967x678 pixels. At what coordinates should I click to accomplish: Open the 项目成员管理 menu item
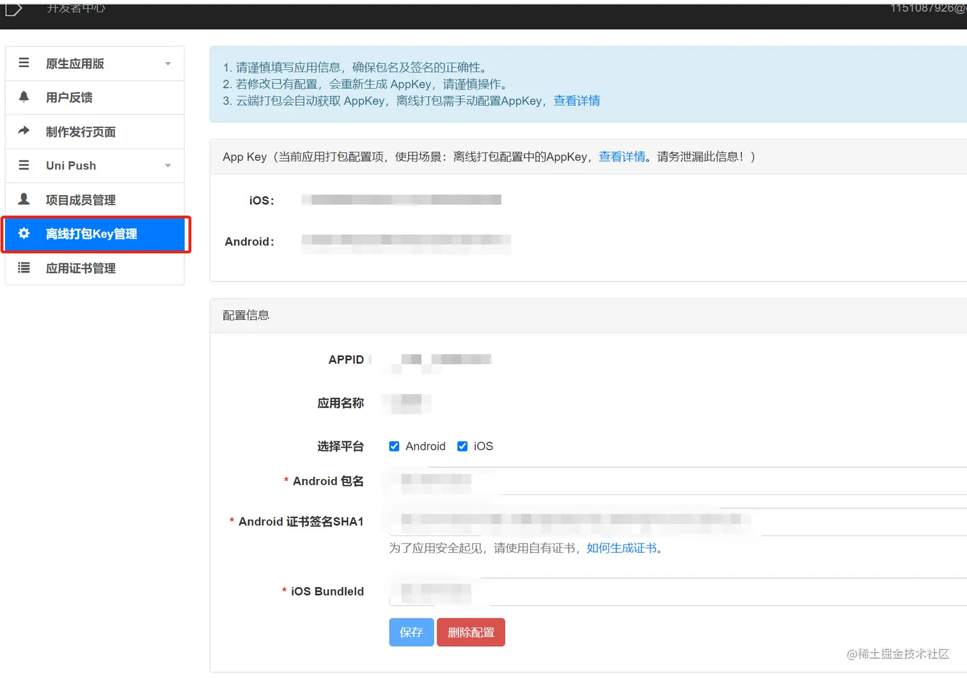95,200
